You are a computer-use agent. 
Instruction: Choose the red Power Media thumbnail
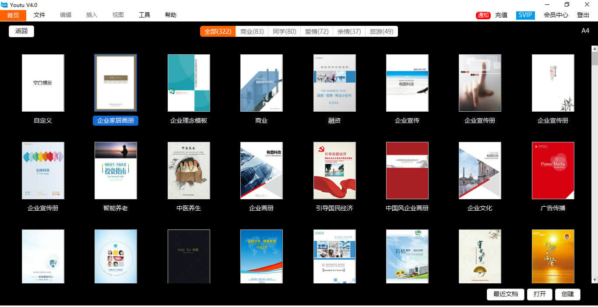click(x=553, y=170)
